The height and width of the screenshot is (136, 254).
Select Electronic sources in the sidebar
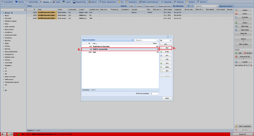pyautogui.click(x=11, y=21)
